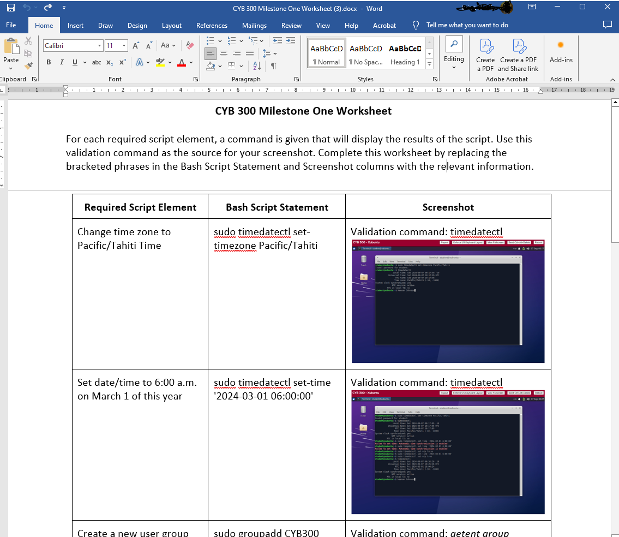Click the yellow Text Highlight Color button
The height and width of the screenshot is (537, 619).
point(160,62)
